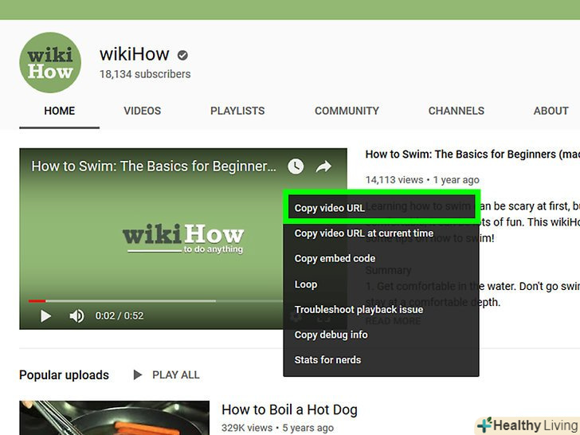Click the video progress bar
This screenshot has width=580, height=435.
coord(155,300)
